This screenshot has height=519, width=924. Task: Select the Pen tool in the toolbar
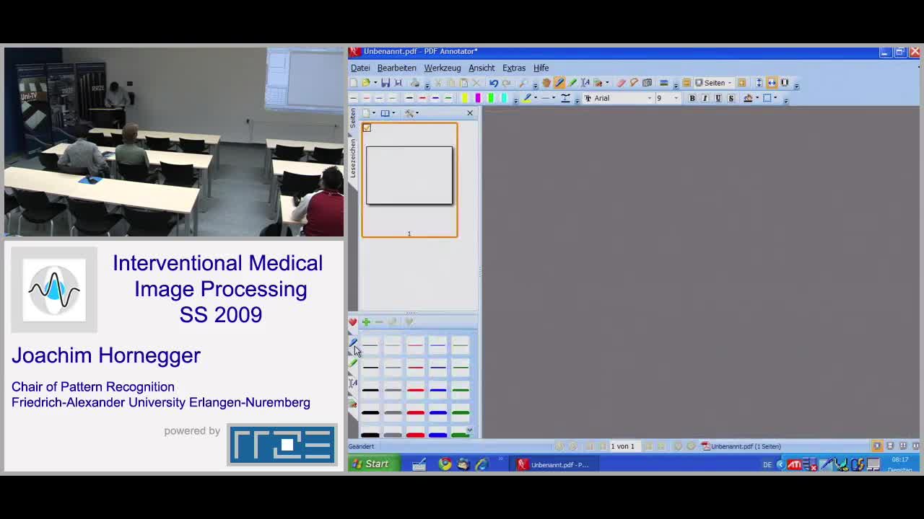[x=559, y=83]
